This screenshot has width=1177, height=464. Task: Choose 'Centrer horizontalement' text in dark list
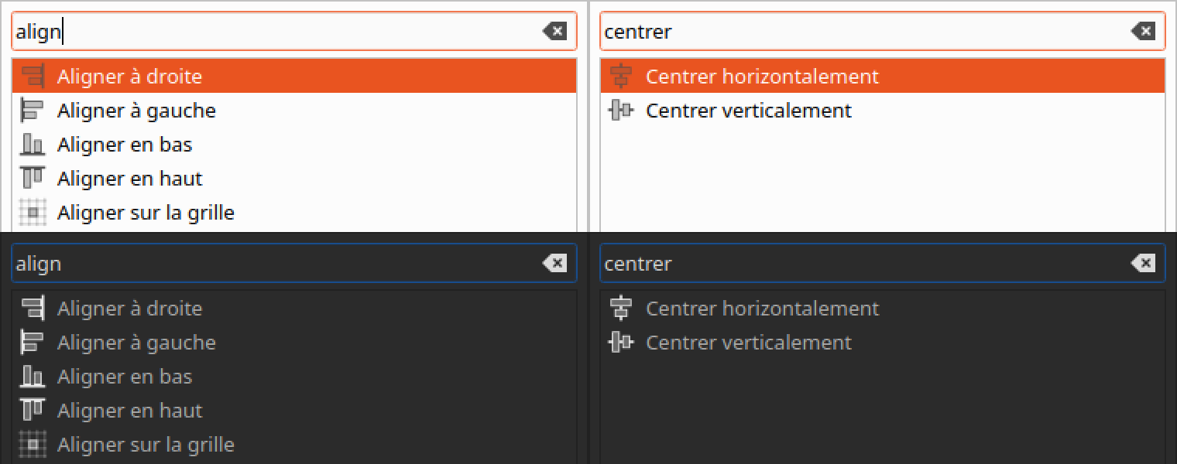click(763, 309)
